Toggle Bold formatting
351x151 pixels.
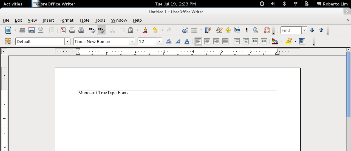(x=169, y=41)
